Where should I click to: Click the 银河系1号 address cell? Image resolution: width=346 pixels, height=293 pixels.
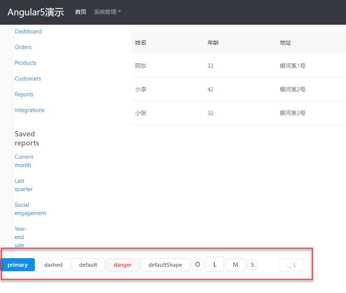pos(293,66)
